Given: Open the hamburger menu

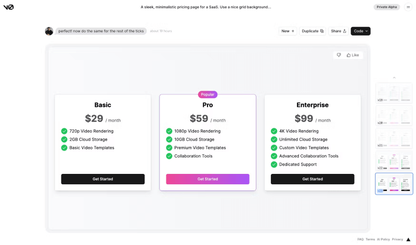Looking at the screenshot, I should coord(408,7).
